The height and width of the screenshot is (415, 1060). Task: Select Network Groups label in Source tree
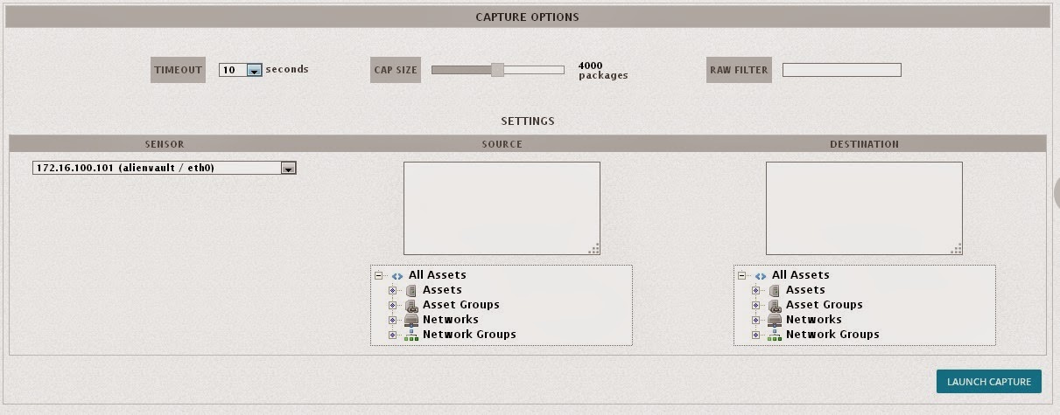469,335
